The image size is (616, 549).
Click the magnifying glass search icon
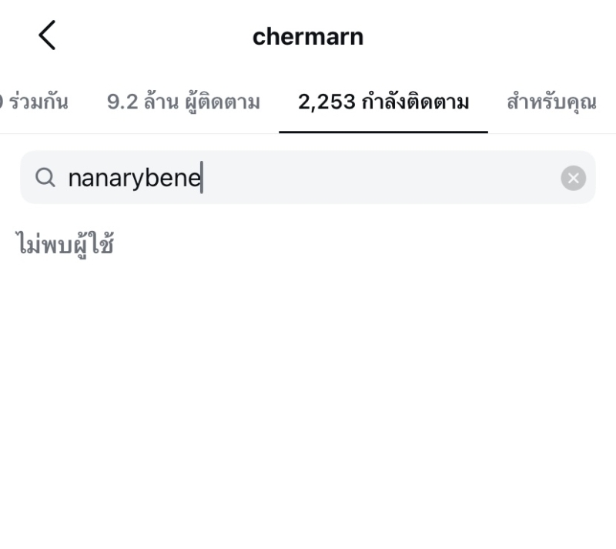(x=45, y=179)
